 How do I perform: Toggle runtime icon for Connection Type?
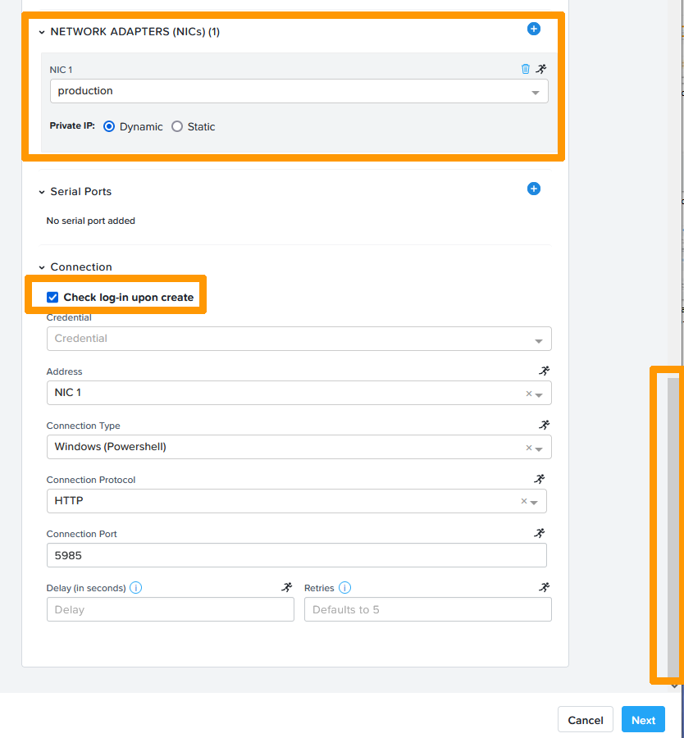(x=544, y=425)
